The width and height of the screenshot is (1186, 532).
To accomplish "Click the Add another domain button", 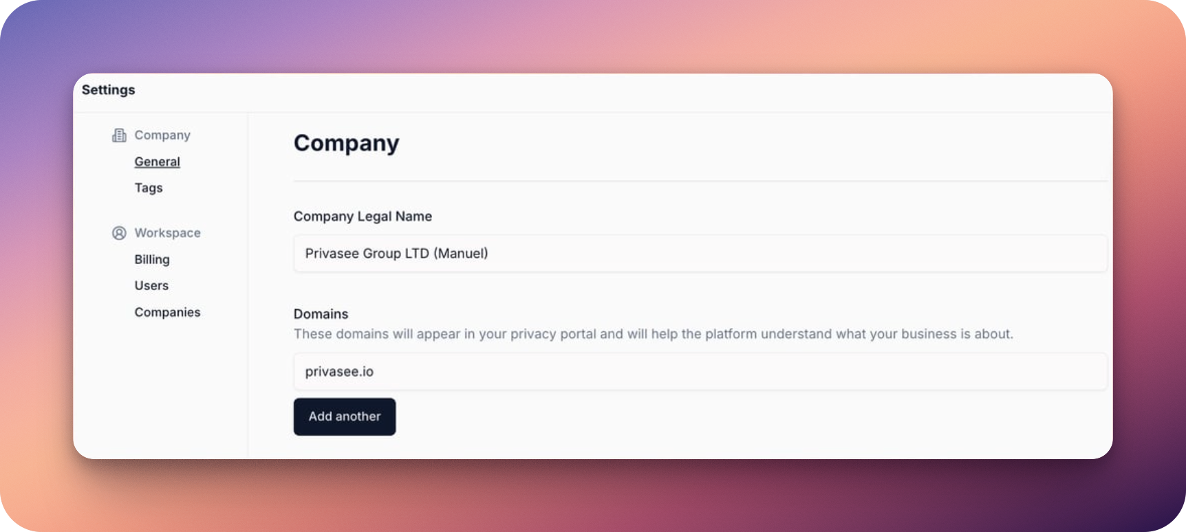I will point(345,417).
